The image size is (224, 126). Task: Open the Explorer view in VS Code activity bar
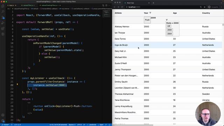point(3,6)
